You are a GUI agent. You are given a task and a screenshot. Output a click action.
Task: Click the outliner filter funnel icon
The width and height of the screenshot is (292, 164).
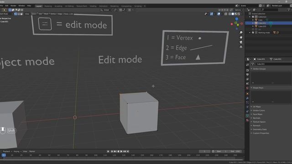(289, 10)
